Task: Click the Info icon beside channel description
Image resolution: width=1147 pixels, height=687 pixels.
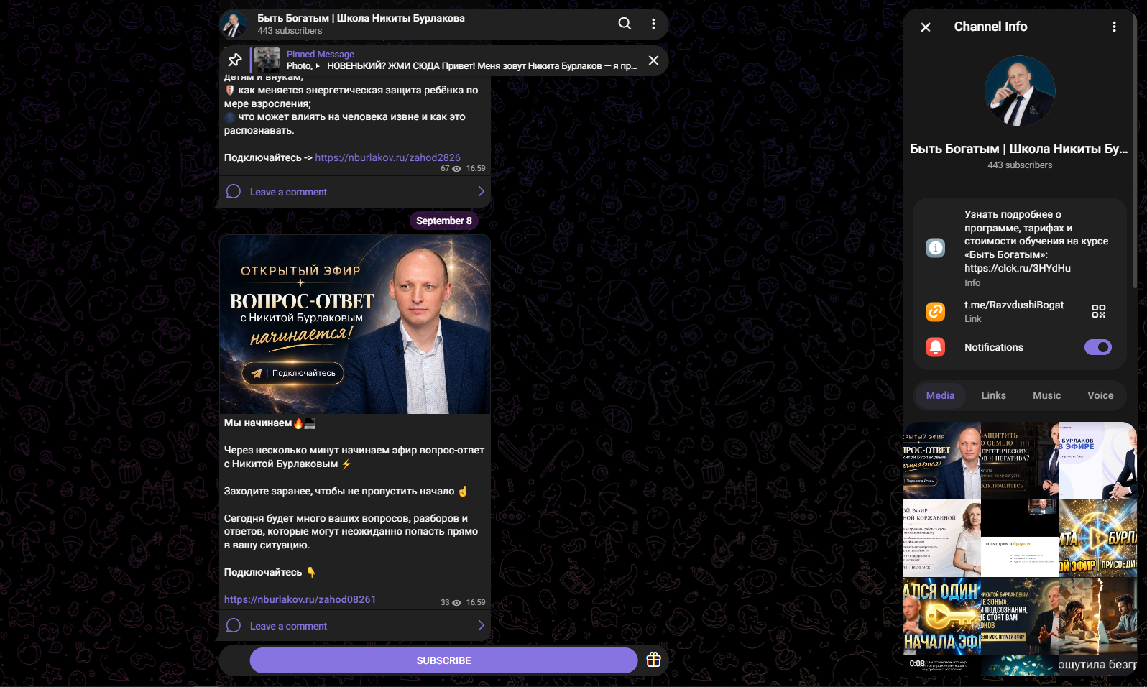Action: pyautogui.click(x=935, y=248)
